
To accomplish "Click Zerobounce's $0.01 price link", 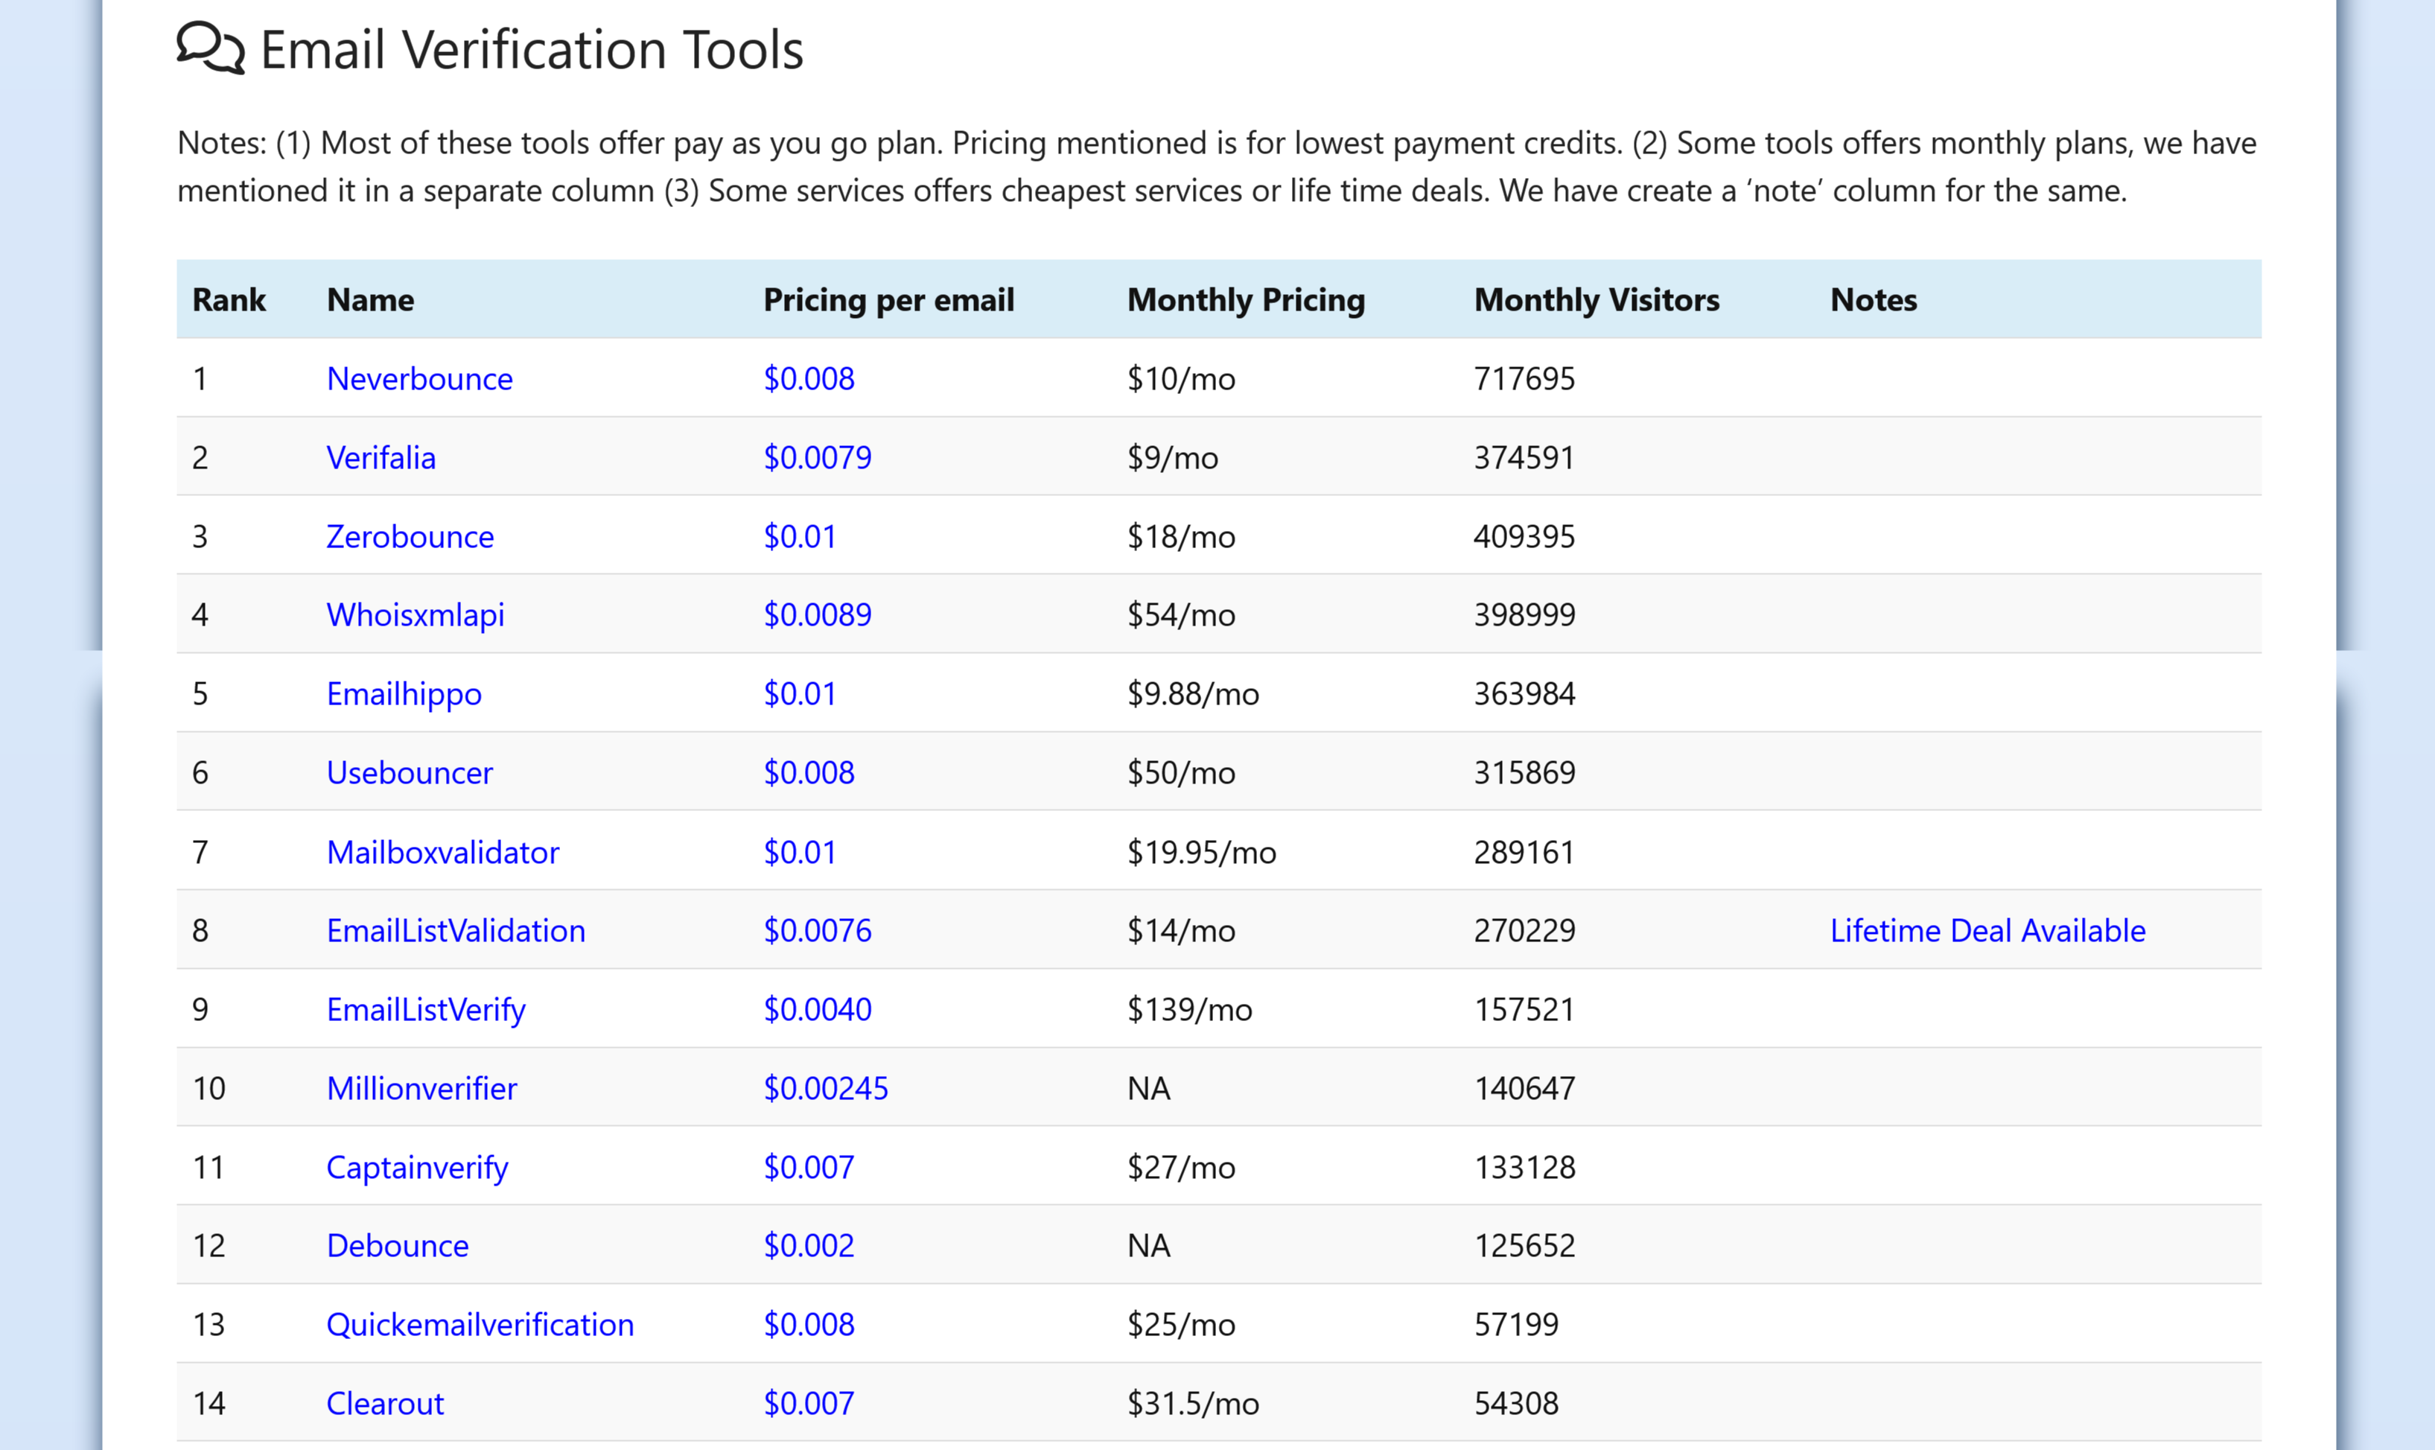I will [x=800, y=536].
